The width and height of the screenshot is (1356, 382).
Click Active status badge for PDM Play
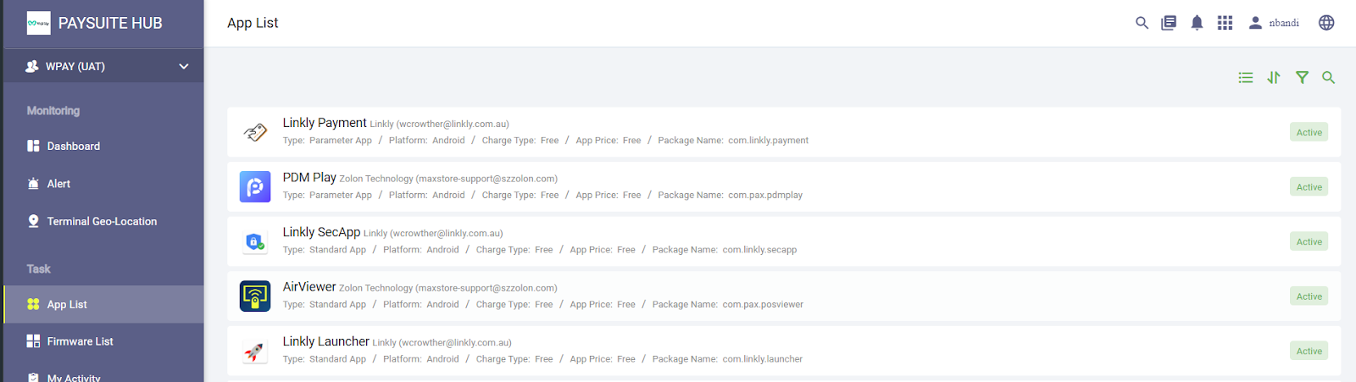(1309, 187)
